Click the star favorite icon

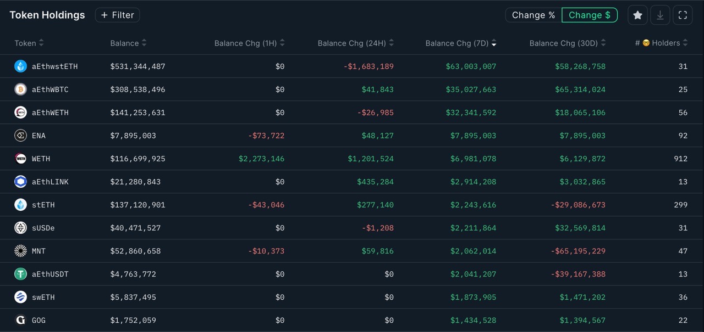coord(637,15)
